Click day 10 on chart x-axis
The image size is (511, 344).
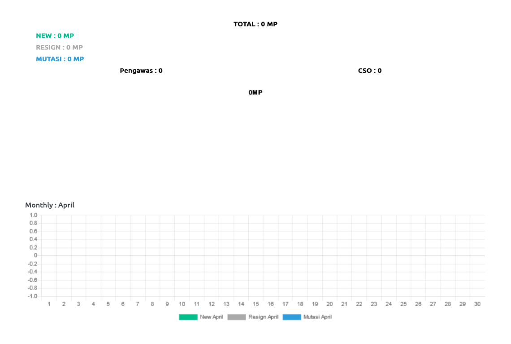click(182, 304)
